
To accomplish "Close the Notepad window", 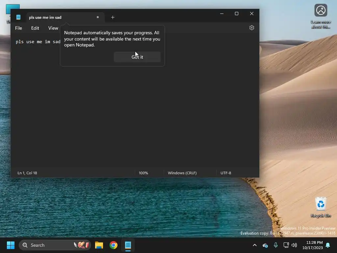I will (x=252, y=14).
